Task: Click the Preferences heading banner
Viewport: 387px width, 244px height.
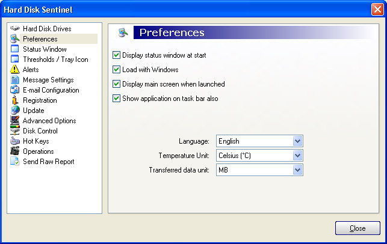Action: [254, 32]
